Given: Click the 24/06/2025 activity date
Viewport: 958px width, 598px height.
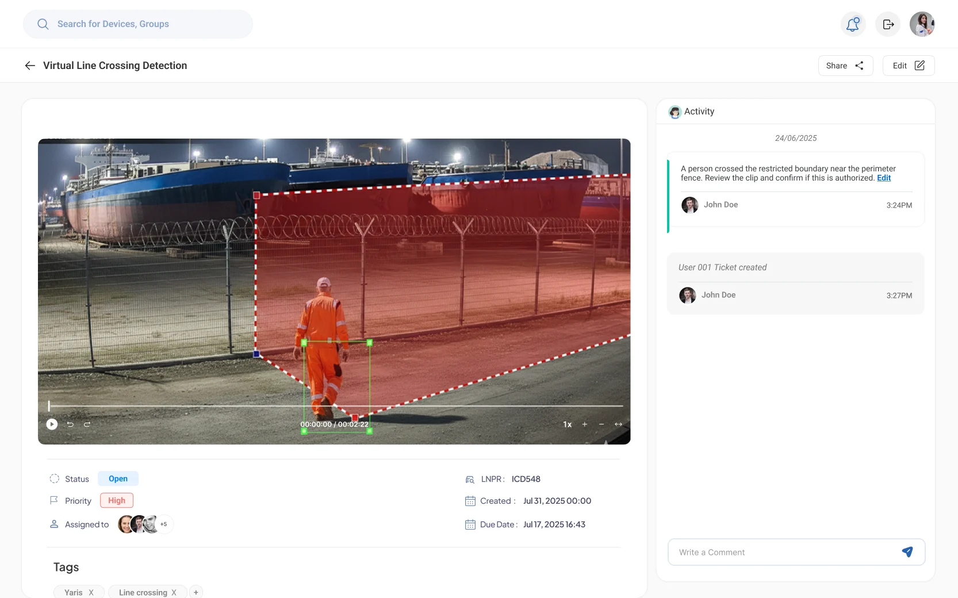Looking at the screenshot, I should (x=796, y=138).
